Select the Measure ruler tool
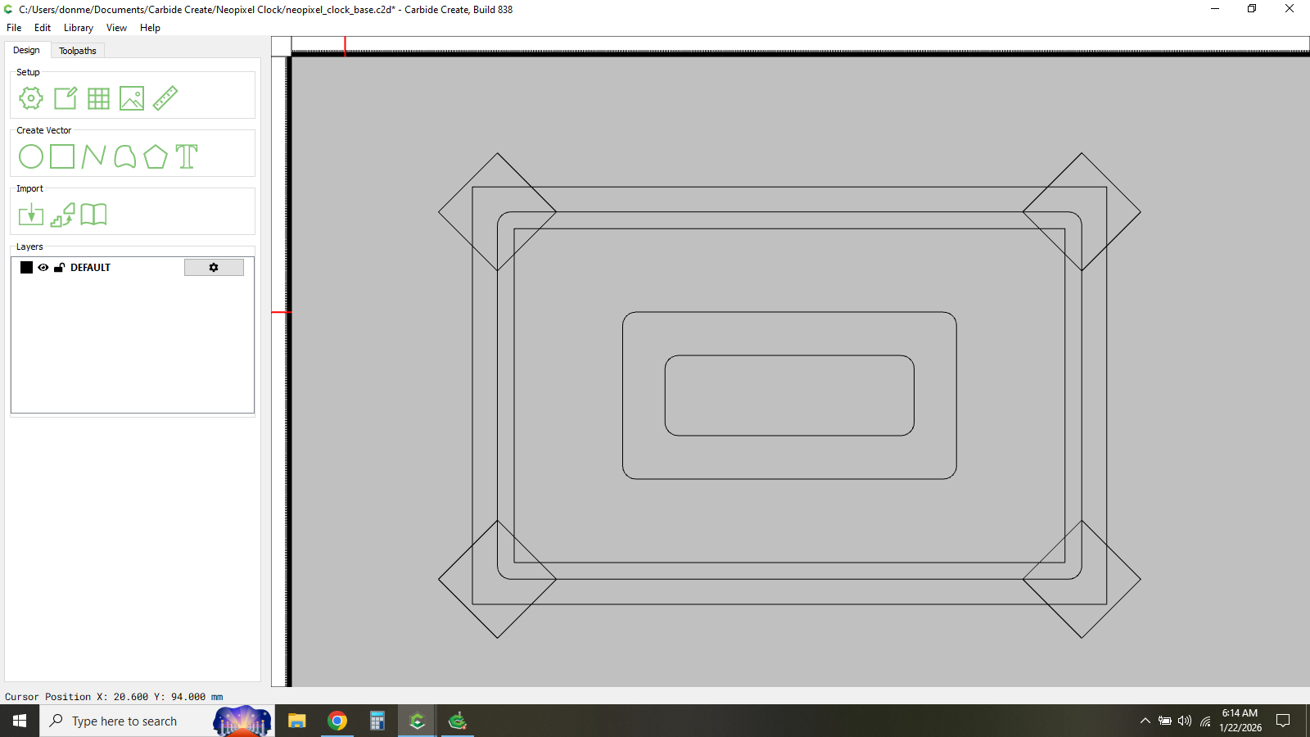The image size is (1310, 737). pos(165,98)
